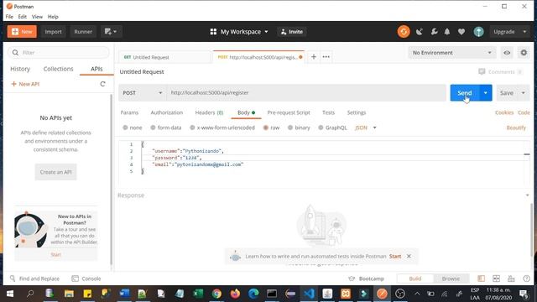
Task: Expand the Send button dropdown arrow
Action: pos(485,93)
